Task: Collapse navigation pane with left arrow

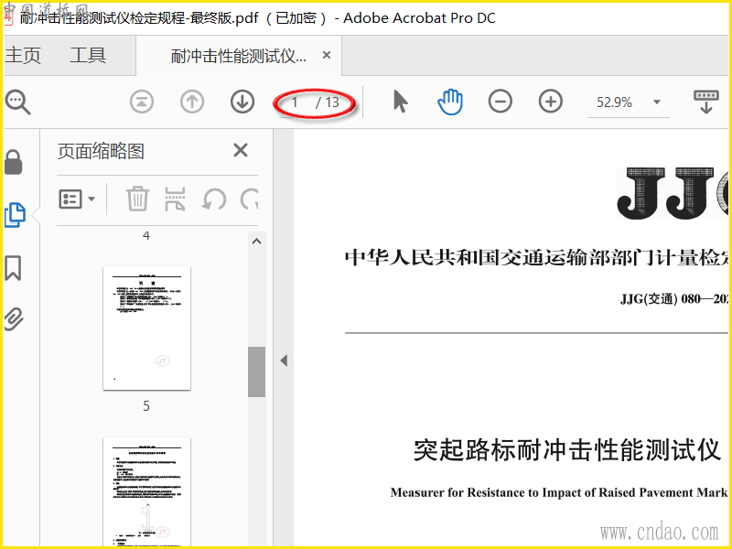Action: pyautogui.click(x=284, y=361)
